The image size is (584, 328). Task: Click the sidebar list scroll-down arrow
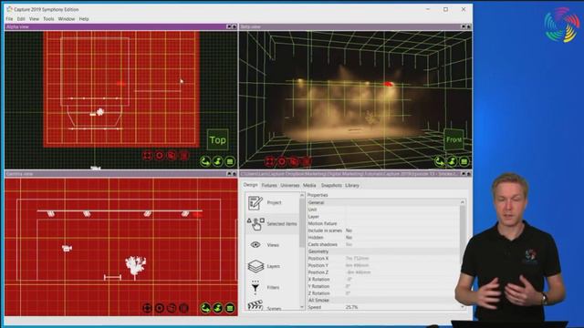point(302,307)
